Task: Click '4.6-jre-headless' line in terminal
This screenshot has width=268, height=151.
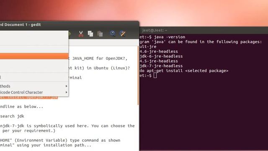Action: (159, 51)
